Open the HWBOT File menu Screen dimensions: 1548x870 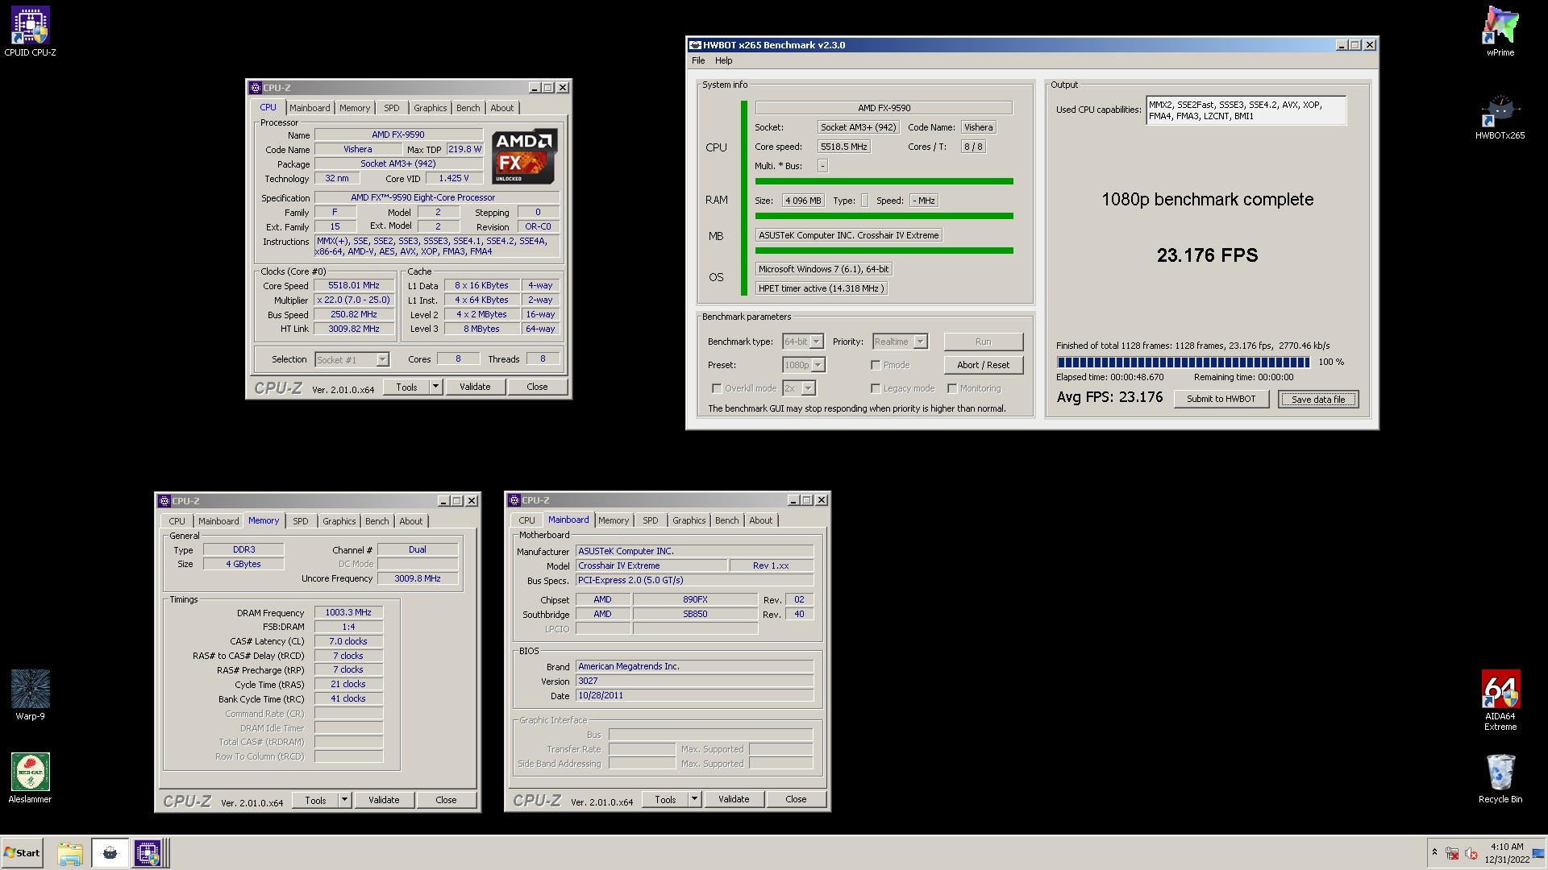[x=698, y=60]
